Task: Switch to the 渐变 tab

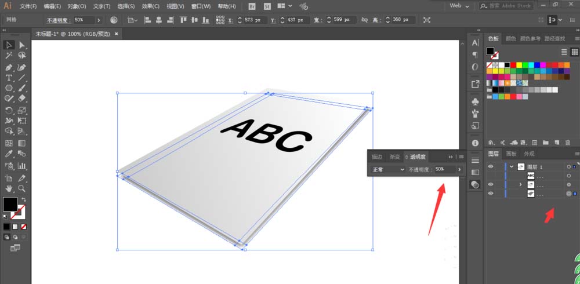Action: pos(394,157)
